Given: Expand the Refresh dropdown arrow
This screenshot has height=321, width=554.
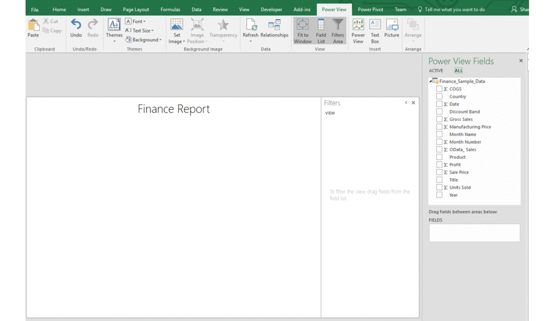Looking at the screenshot, I should (x=250, y=42).
